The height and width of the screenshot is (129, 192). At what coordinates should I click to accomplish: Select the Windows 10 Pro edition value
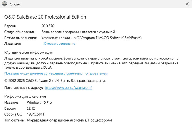click(x=40, y=102)
